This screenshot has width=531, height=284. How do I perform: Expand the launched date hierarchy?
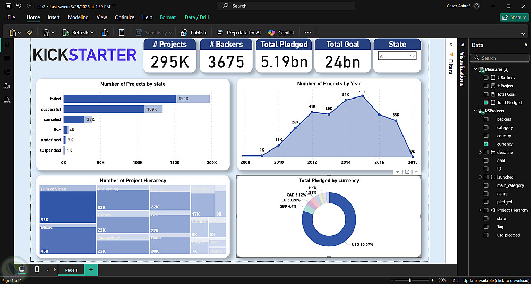[481, 177]
